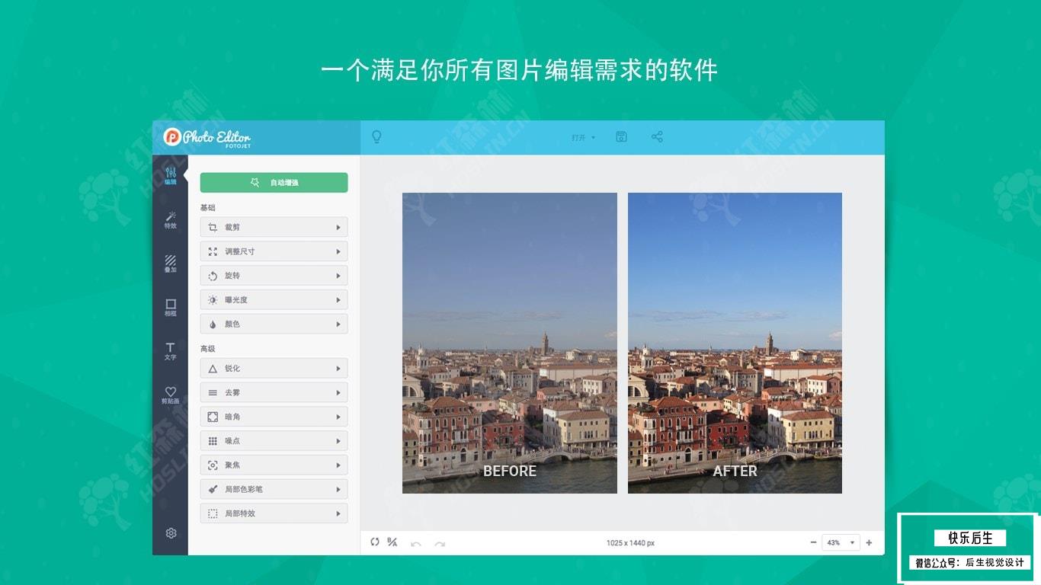Expand the 曝光度 exposure settings
1041x585 pixels.
pyautogui.click(x=274, y=300)
